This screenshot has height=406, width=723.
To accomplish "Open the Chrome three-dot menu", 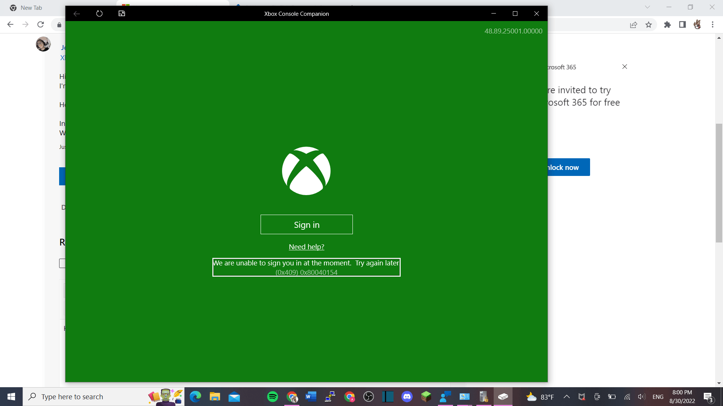I will 712,25.
